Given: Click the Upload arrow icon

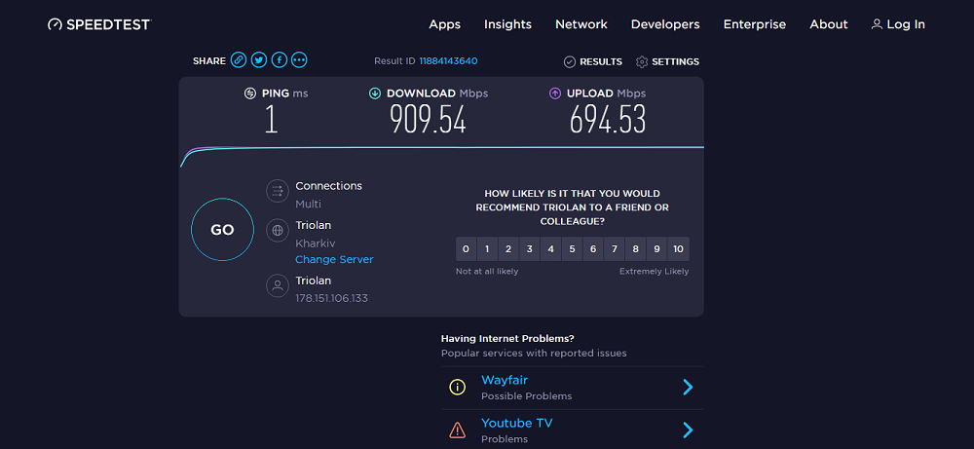Looking at the screenshot, I should pos(555,94).
